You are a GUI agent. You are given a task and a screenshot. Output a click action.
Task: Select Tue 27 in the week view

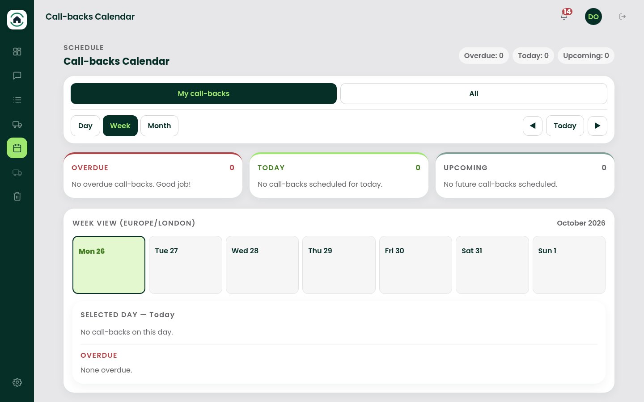click(x=186, y=265)
